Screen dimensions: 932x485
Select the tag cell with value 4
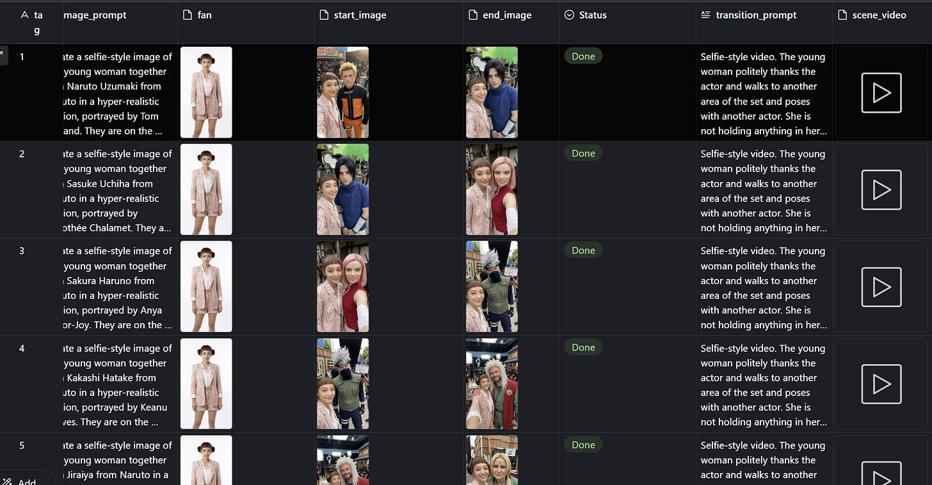point(38,384)
